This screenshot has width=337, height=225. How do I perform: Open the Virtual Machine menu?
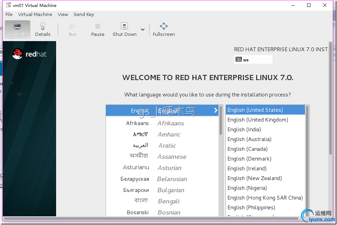pyautogui.click(x=35, y=14)
